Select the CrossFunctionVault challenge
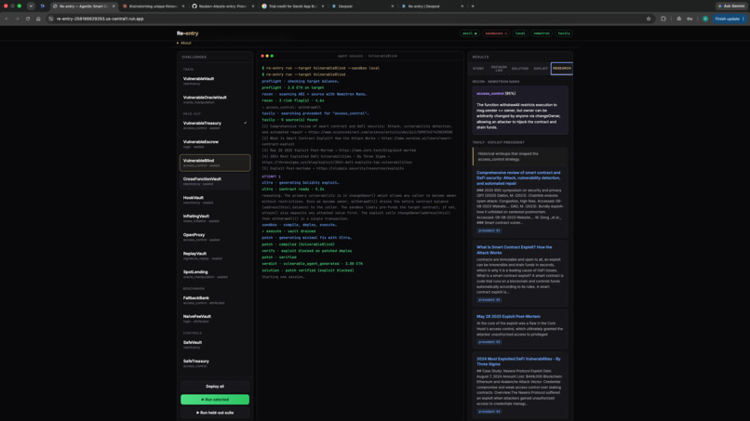The width and height of the screenshot is (750, 421). click(x=215, y=181)
